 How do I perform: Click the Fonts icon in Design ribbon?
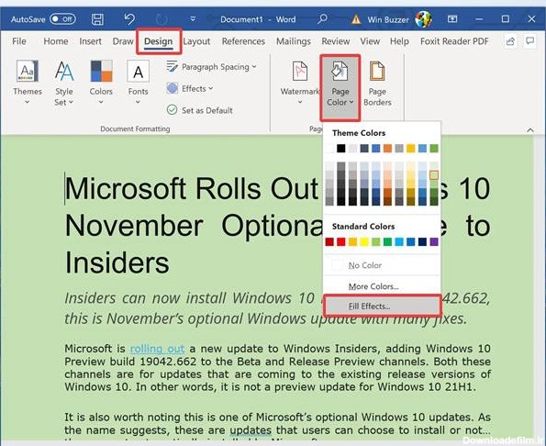click(x=138, y=71)
